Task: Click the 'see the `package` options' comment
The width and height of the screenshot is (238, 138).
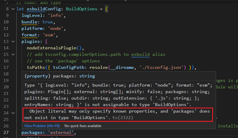Action: click(63, 61)
